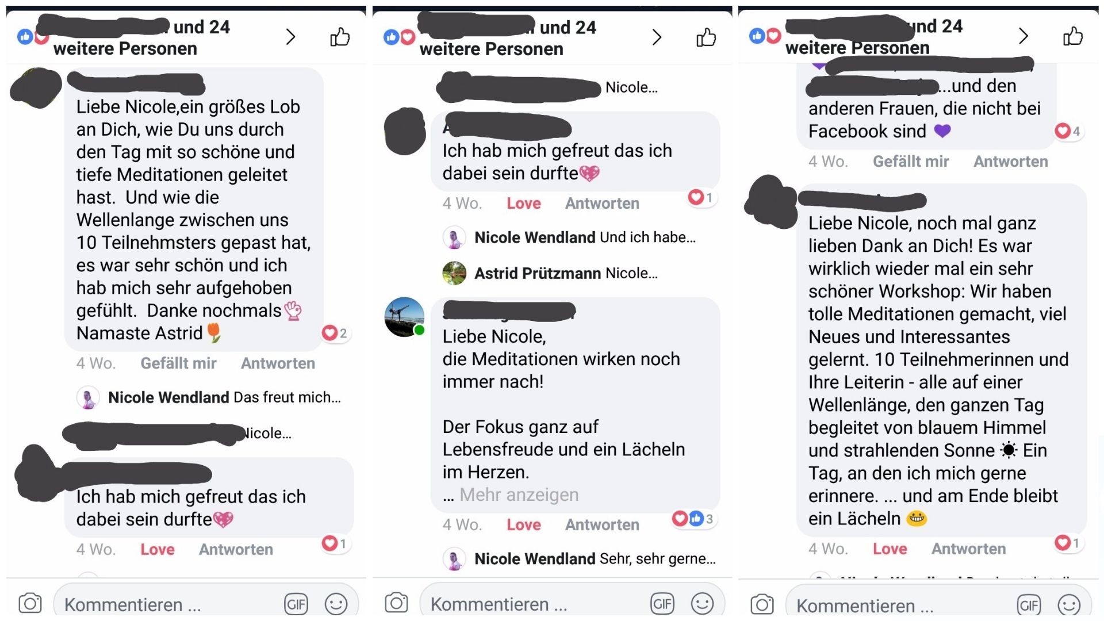Open the GIF picker in the middle panel
The height and width of the screenshot is (621, 1104).
662,604
